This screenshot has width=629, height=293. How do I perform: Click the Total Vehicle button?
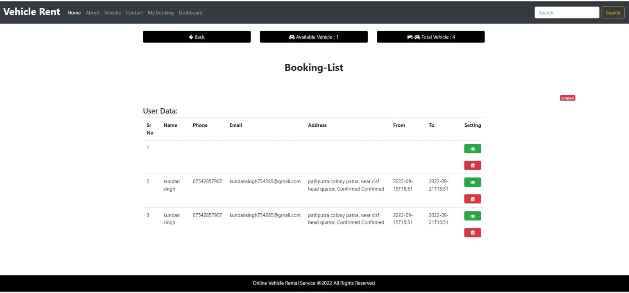430,37
